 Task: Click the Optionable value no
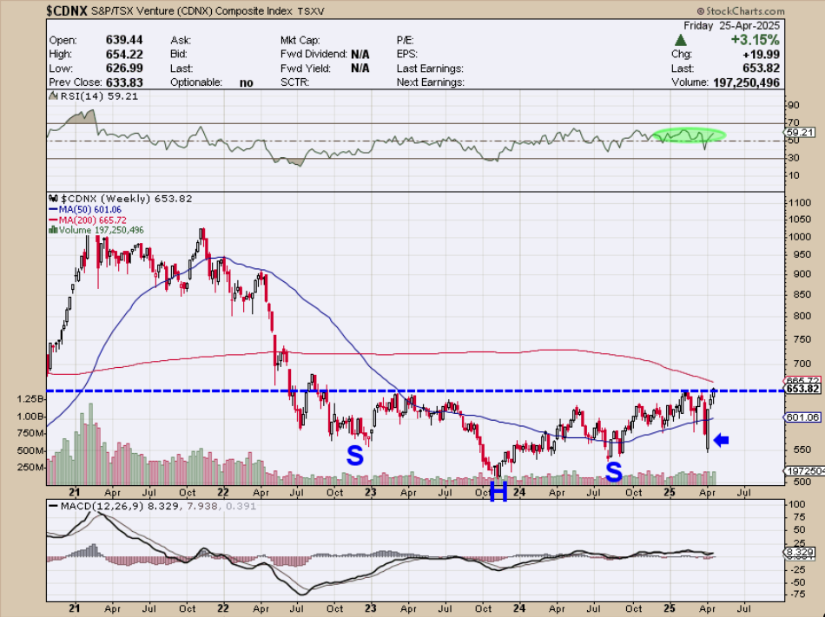click(x=247, y=82)
